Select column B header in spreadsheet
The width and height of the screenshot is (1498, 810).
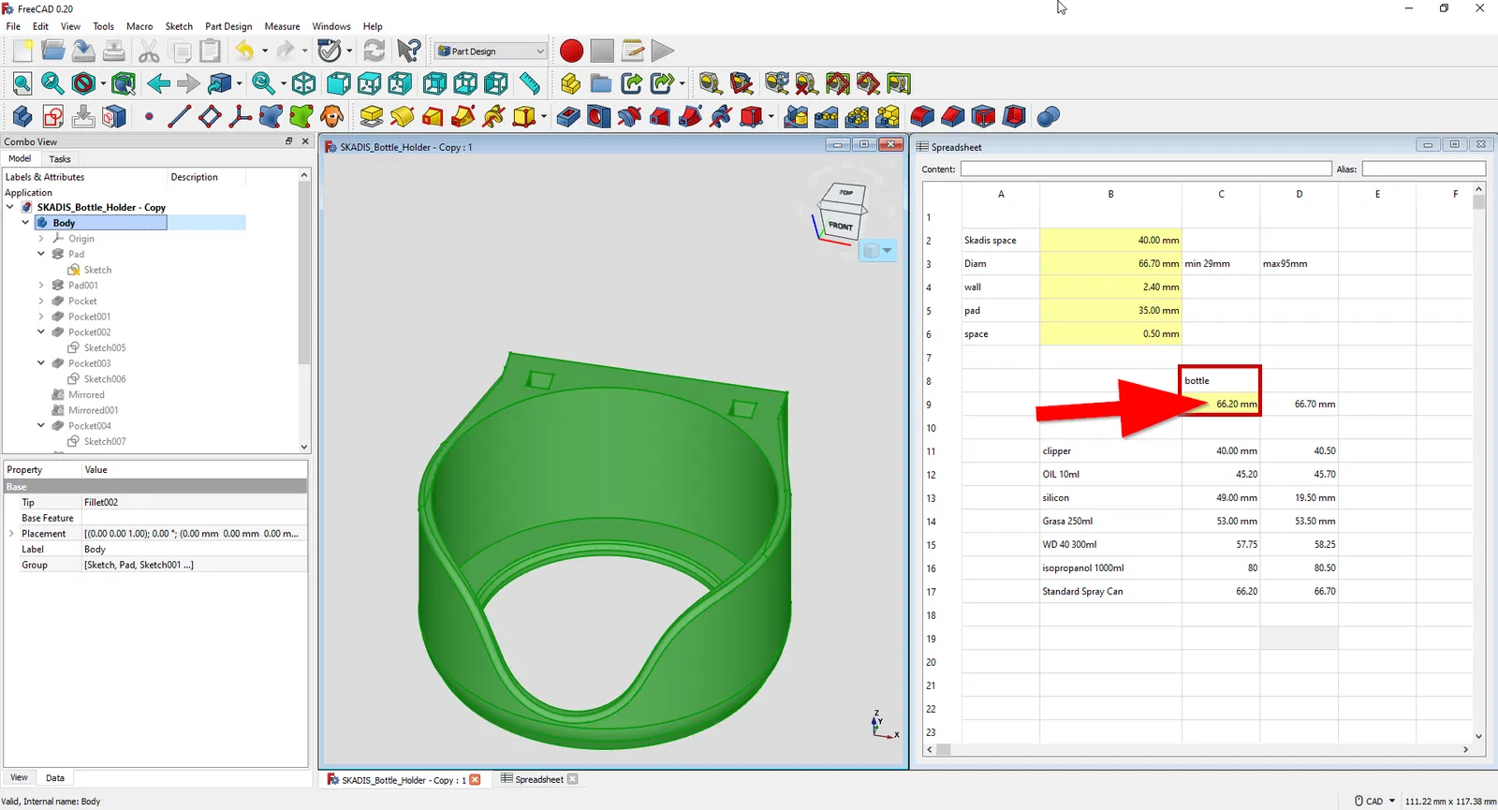[x=1110, y=194]
